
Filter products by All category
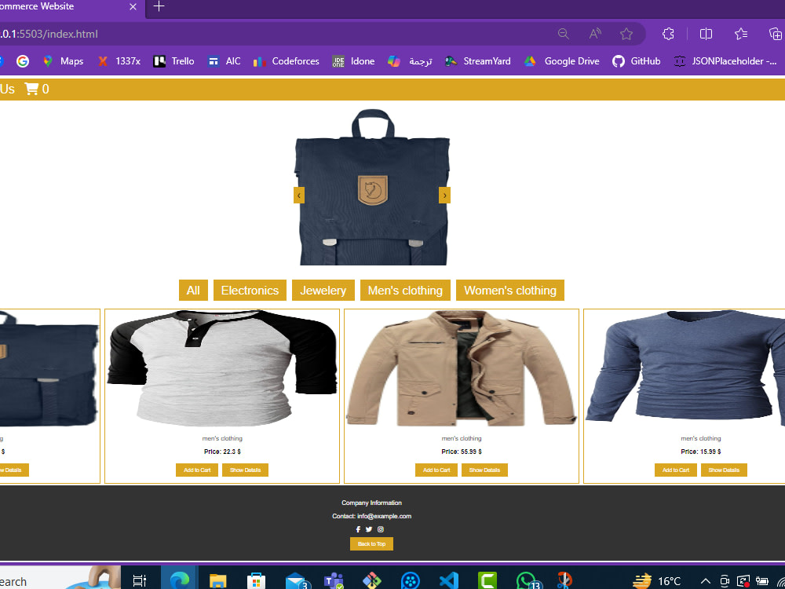(193, 291)
